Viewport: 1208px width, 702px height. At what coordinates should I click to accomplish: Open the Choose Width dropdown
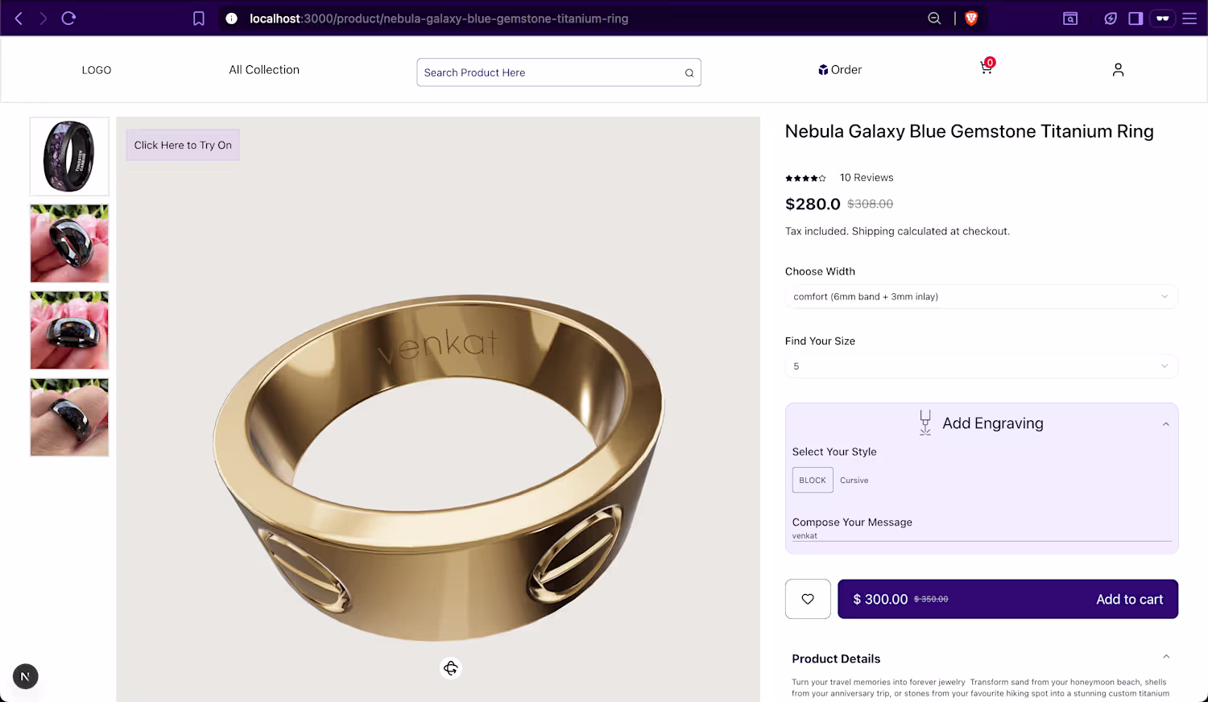[981, 296]
